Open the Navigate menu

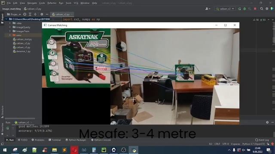[x=32, y=3]
